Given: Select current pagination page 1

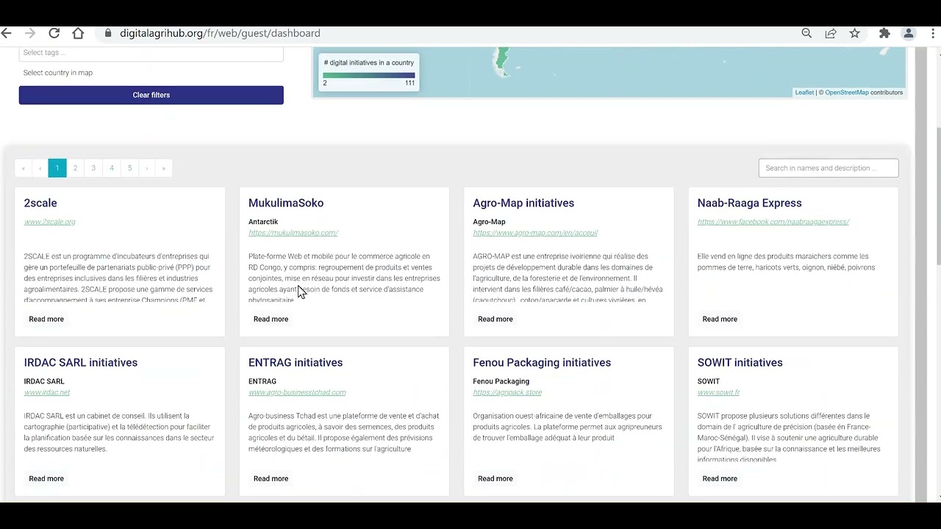Looking at the screenshot, I should click(57, 168).
